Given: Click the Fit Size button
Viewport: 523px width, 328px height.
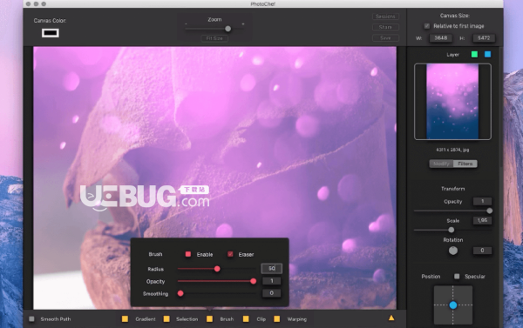Looking at the screenshot, I should point(214,38).
